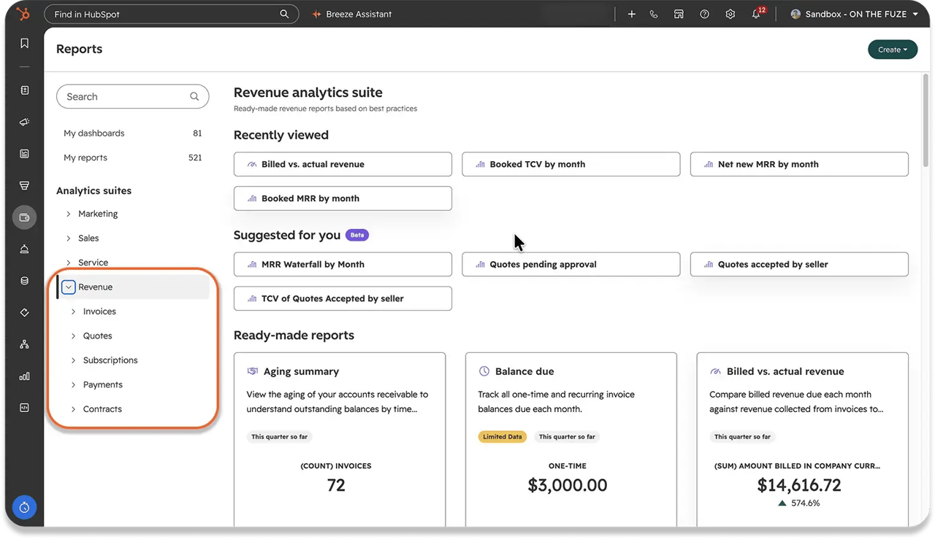935x539 pixels.
Task: Click the magnifier icon in the Reports search box
Action: pyautogui.click(x=194, y=96)
